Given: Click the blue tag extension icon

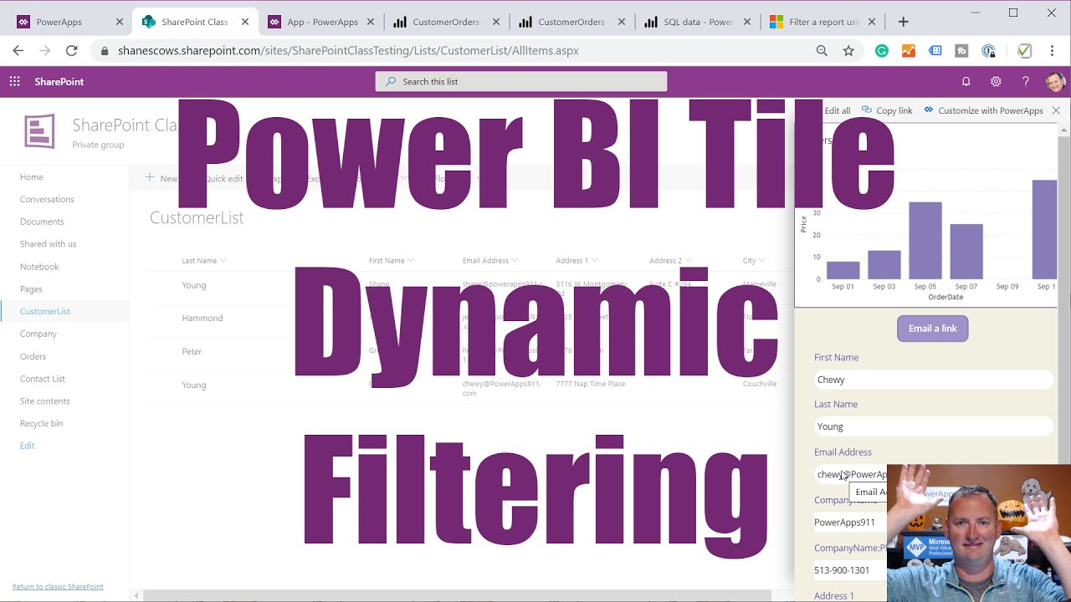Looking at the screenshot, I should coord(935,51).
